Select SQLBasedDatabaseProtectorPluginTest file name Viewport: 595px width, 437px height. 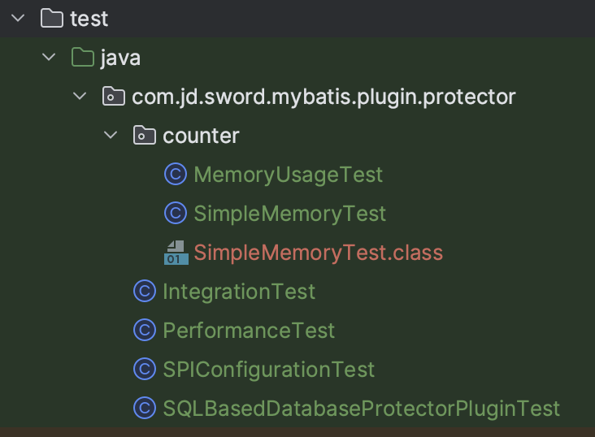(361, 408)
